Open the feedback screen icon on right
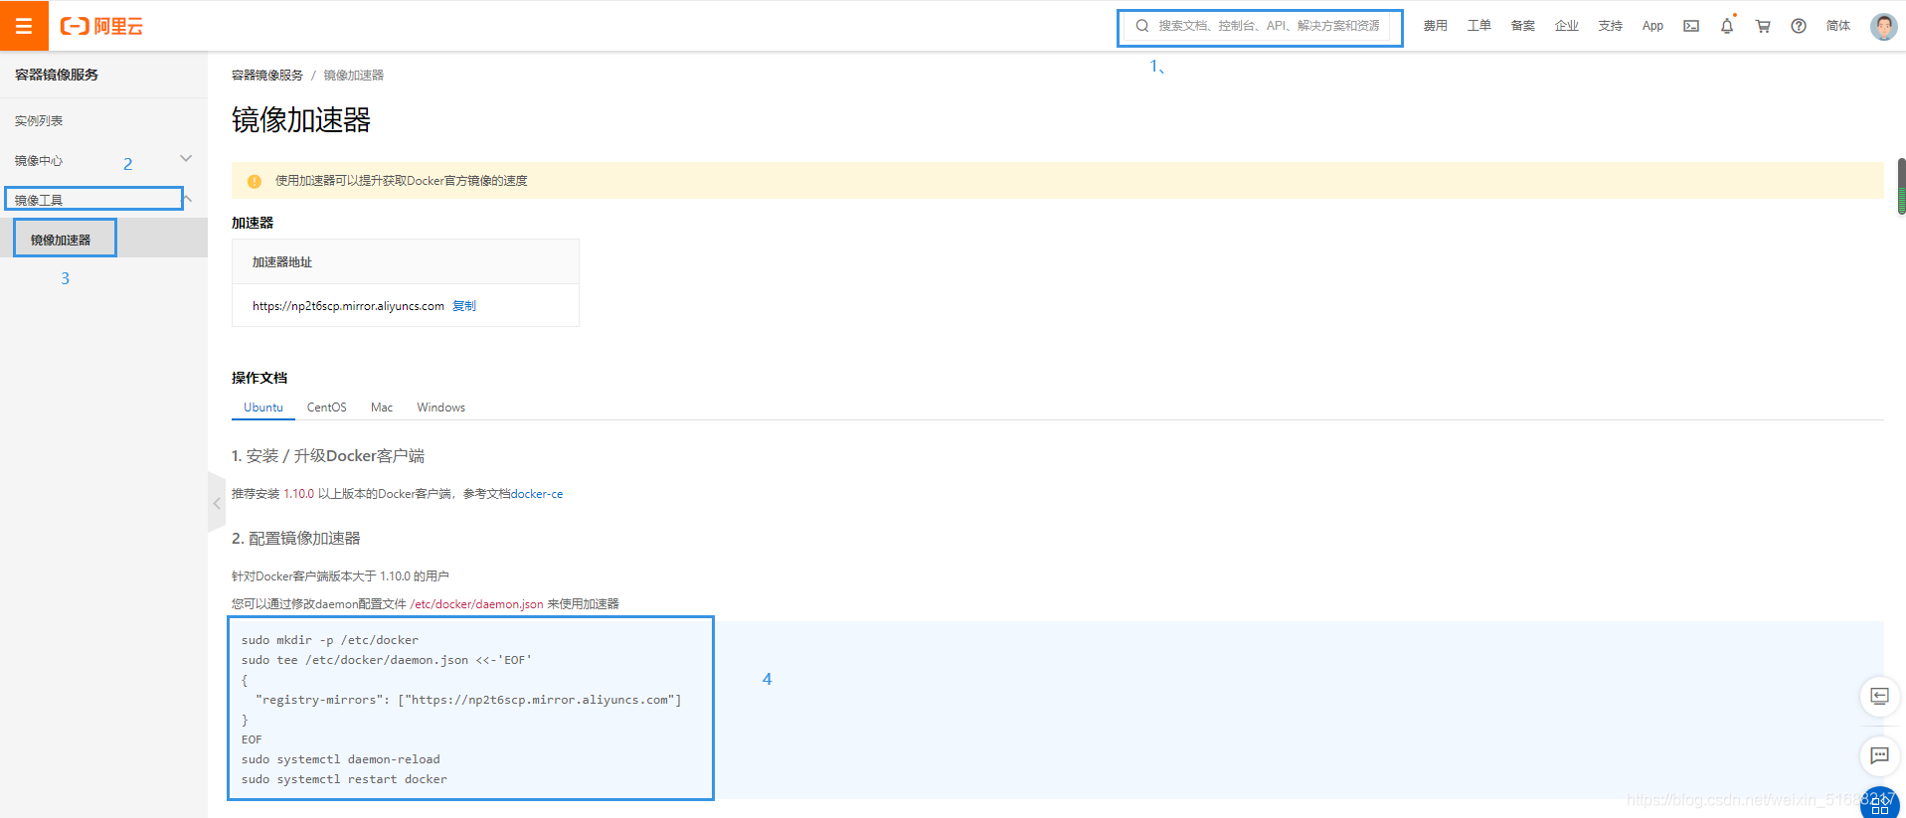 pyautogui.click(x=1879, y=696)
